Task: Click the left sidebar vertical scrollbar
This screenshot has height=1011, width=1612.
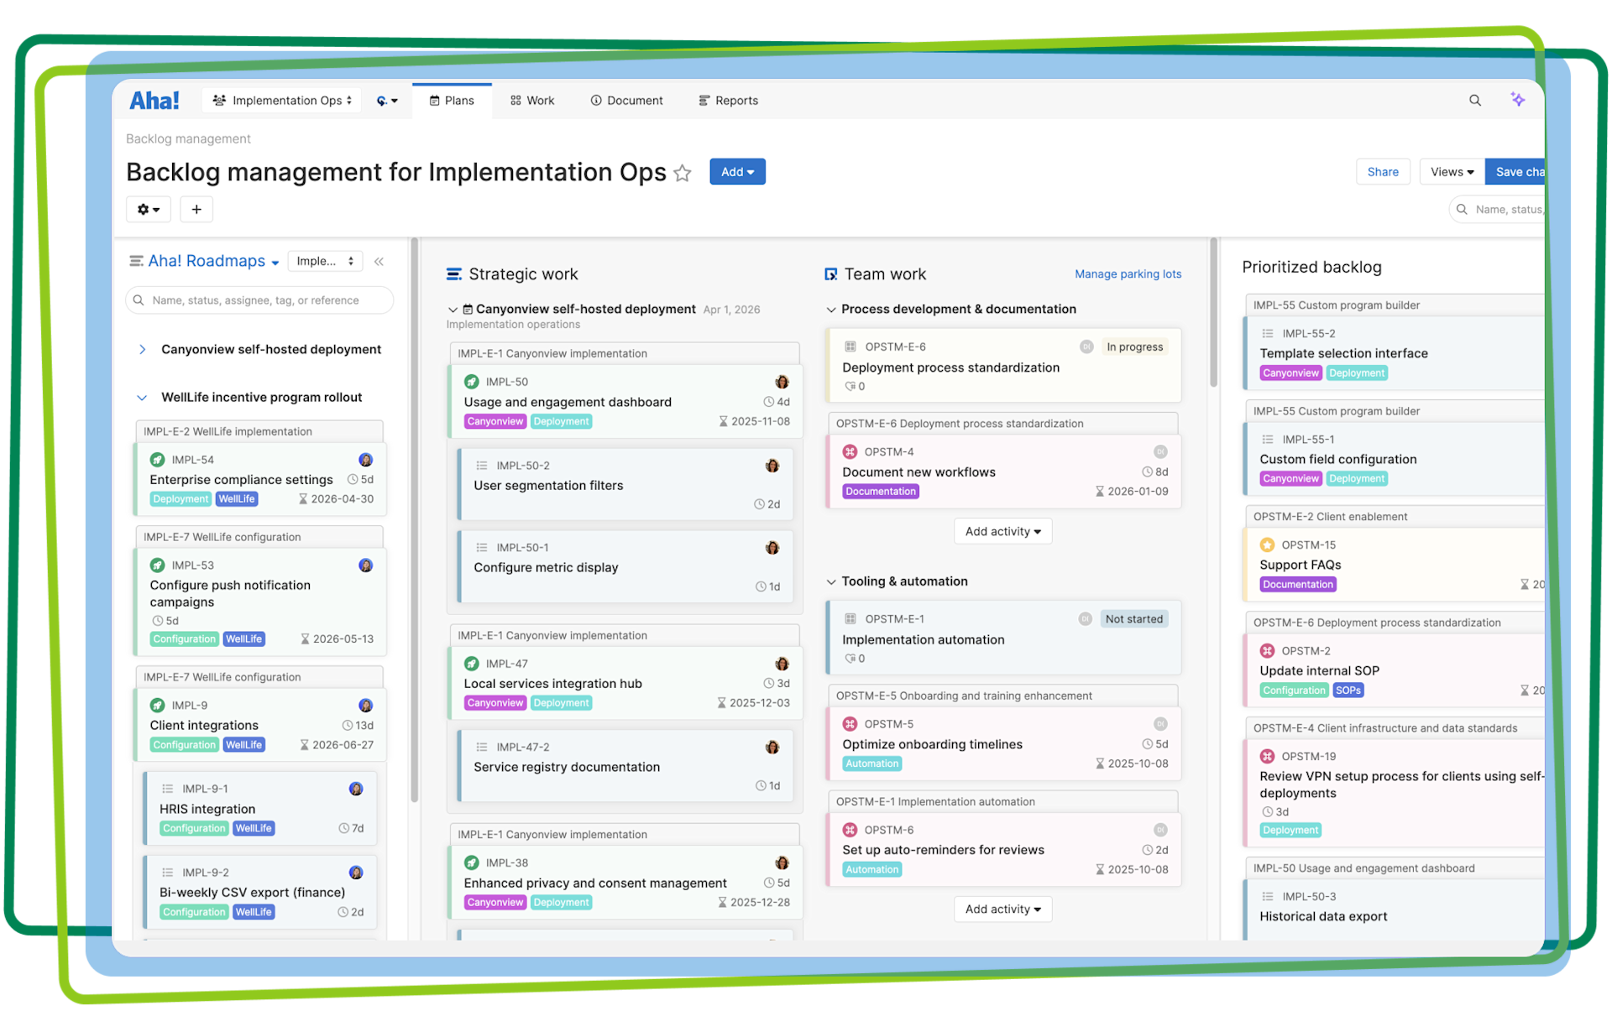Action: [x=414, y=520]
